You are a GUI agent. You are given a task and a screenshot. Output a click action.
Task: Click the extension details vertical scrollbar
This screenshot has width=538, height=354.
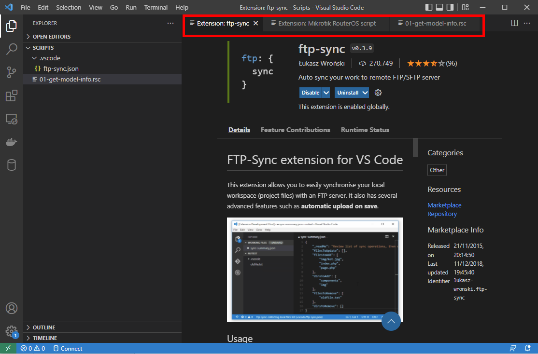pyautogui.click(x=415, y=147)
